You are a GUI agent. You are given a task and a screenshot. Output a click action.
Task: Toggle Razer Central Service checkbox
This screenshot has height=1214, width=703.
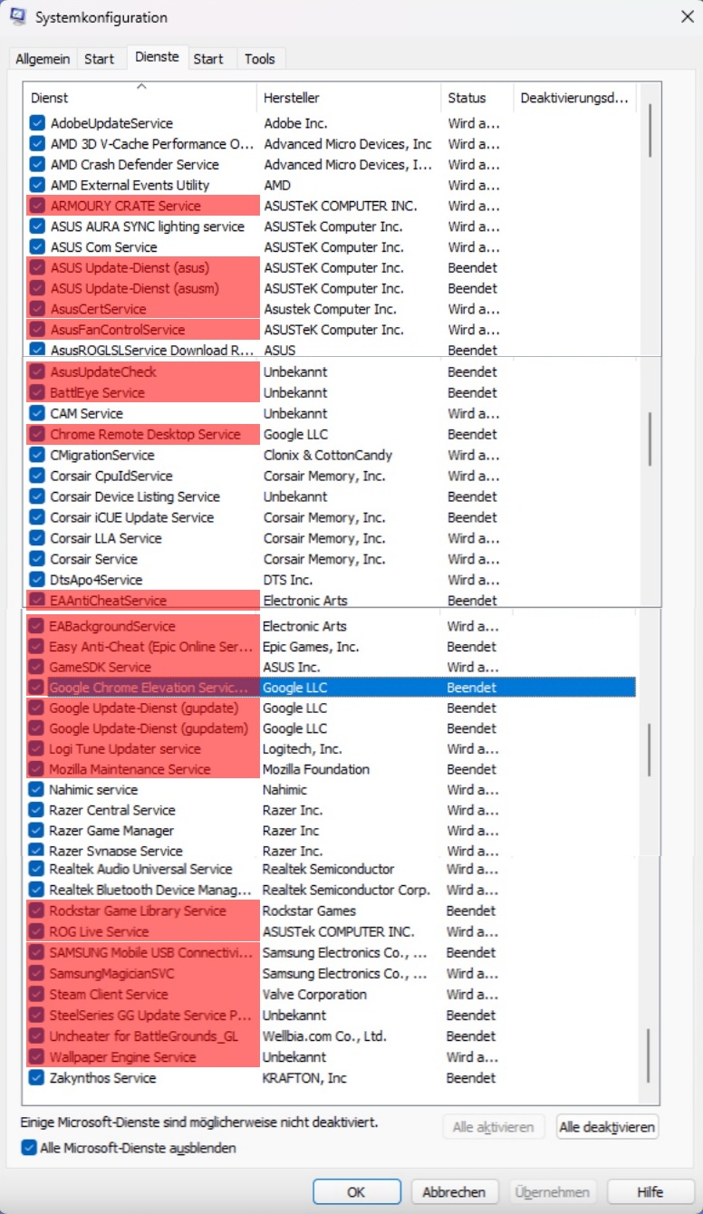point(36,810)
